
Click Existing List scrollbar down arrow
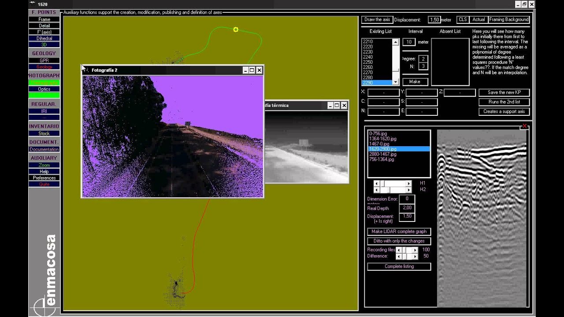pos(395,82)
